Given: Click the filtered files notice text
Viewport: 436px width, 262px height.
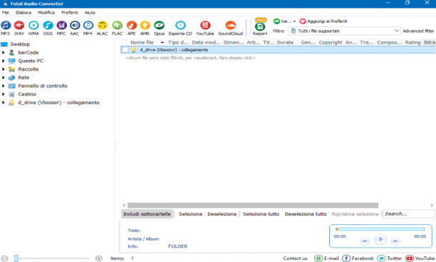Looking at the screenshot, I should (x=190, y=58).
